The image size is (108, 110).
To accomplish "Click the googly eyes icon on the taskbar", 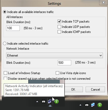I will [87, 105].
